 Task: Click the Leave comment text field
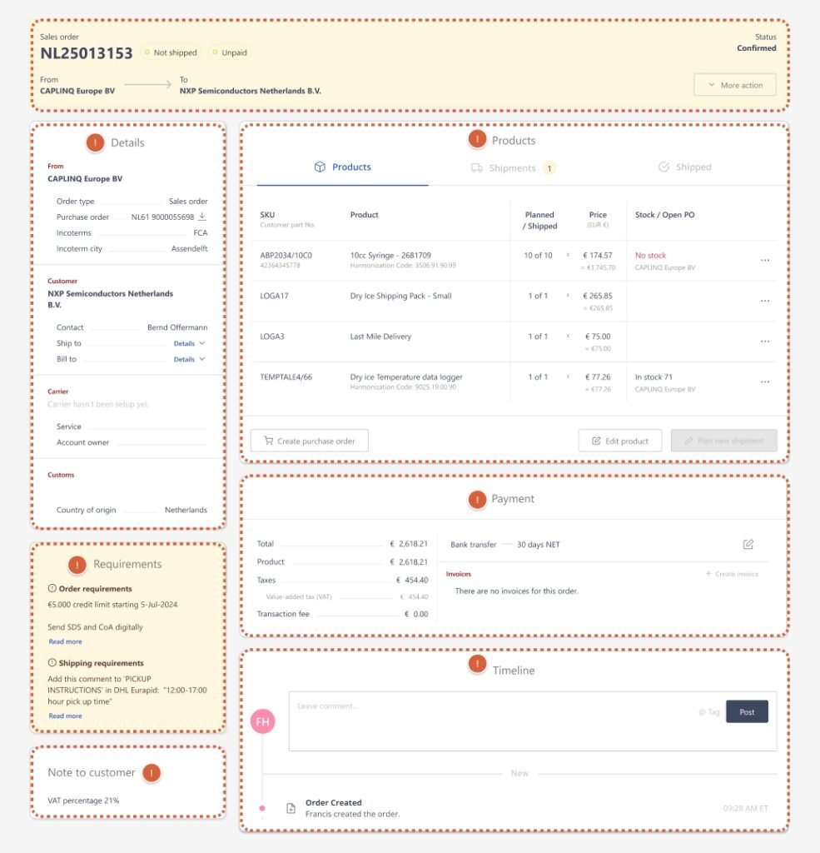[x=491, y=720]
